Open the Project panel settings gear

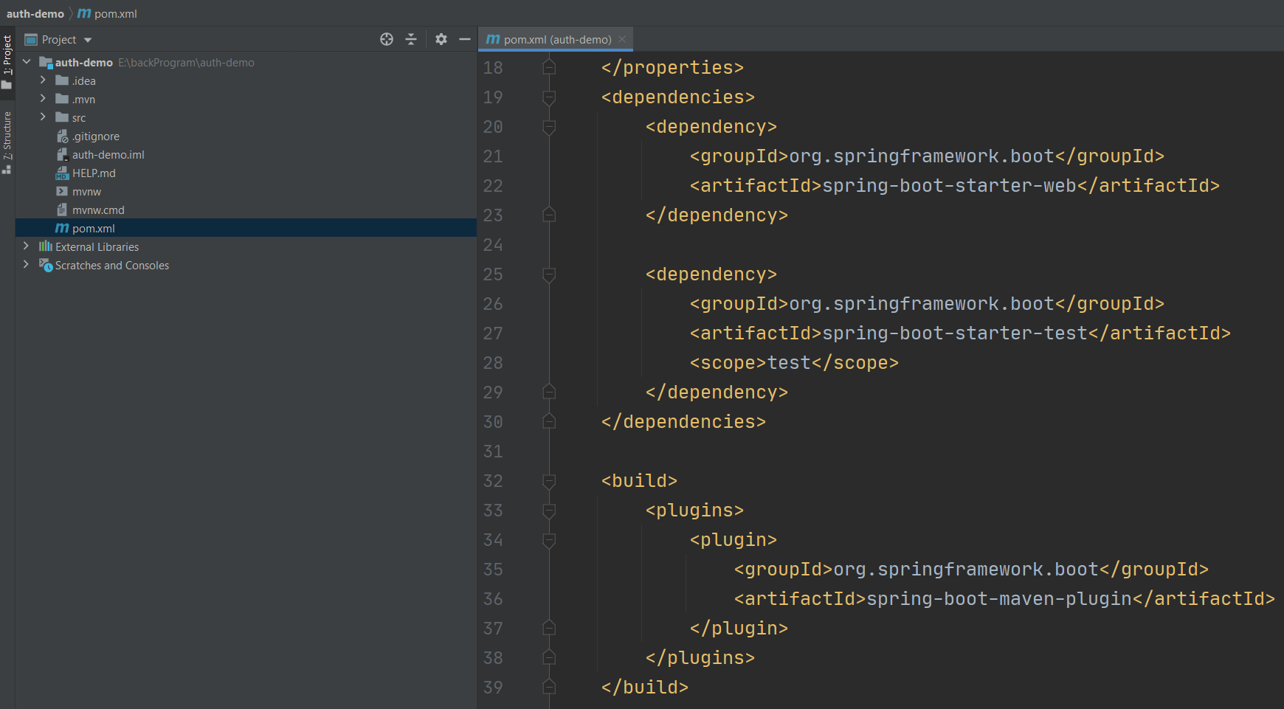point(441,39)
